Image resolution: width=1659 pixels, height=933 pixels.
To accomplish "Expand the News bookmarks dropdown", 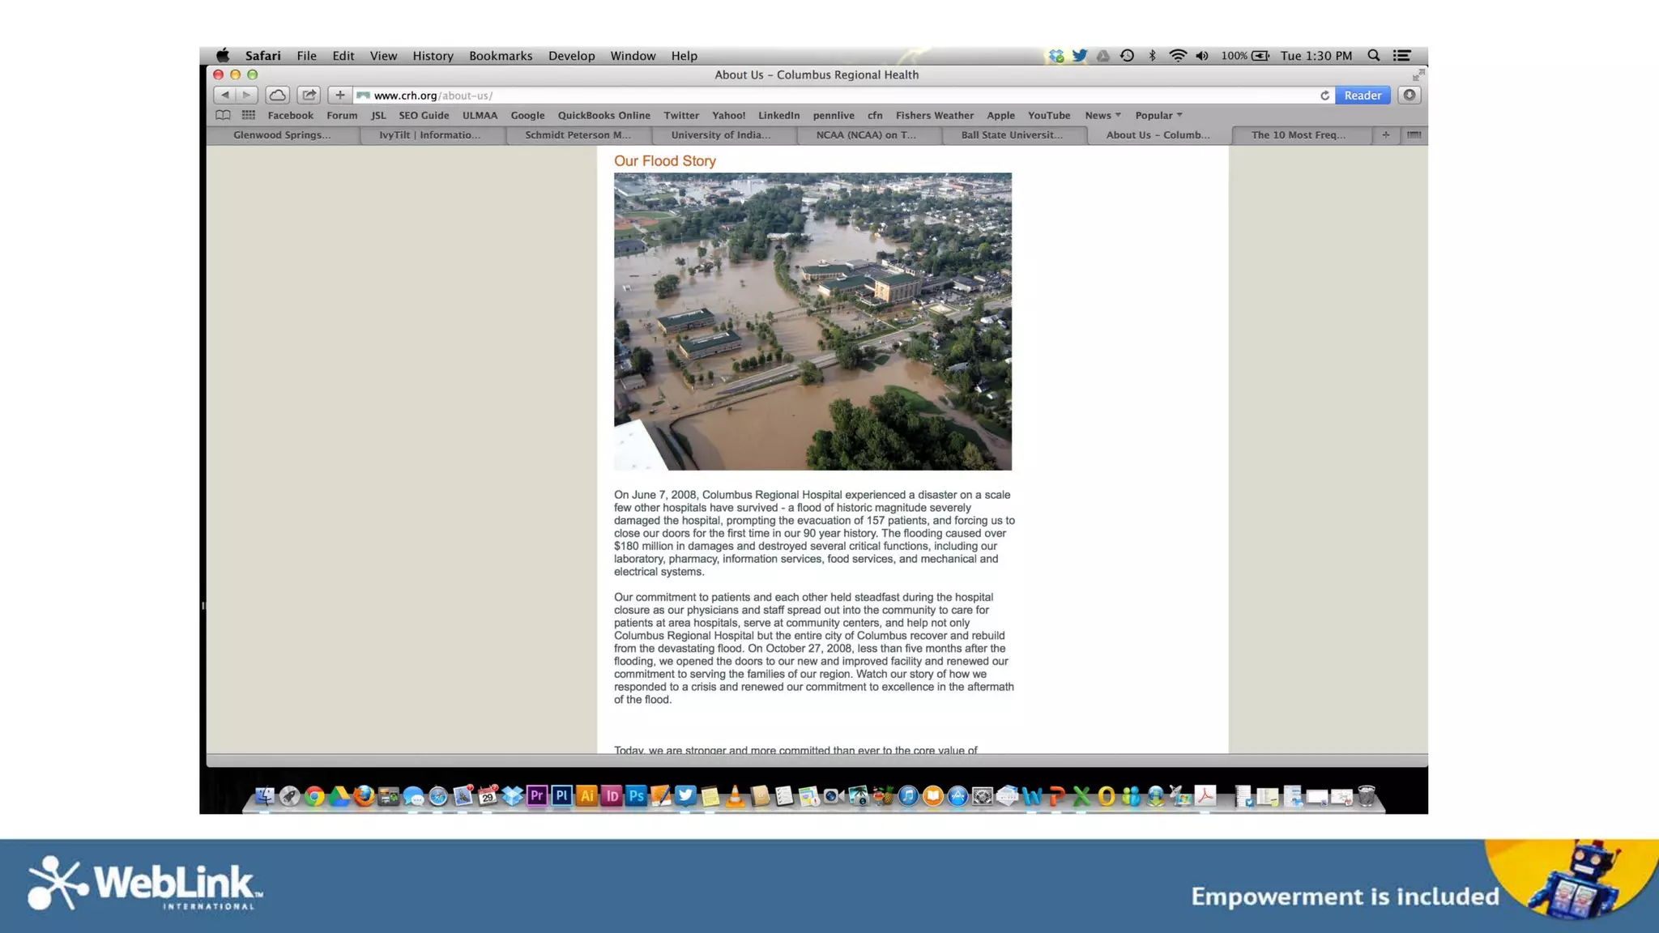I will [x=1102, y=115].
